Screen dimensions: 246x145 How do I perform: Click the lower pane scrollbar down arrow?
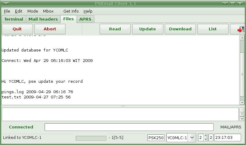[x=242, y=119]
